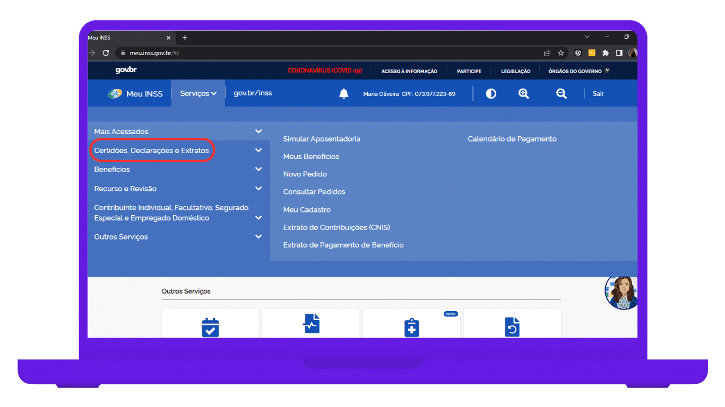
Task: Click the clipboard with plus icon
Action: click(x=411, y=327)
